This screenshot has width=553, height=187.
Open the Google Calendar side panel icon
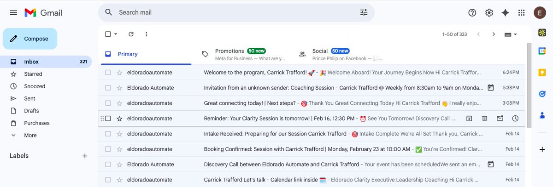542,51
